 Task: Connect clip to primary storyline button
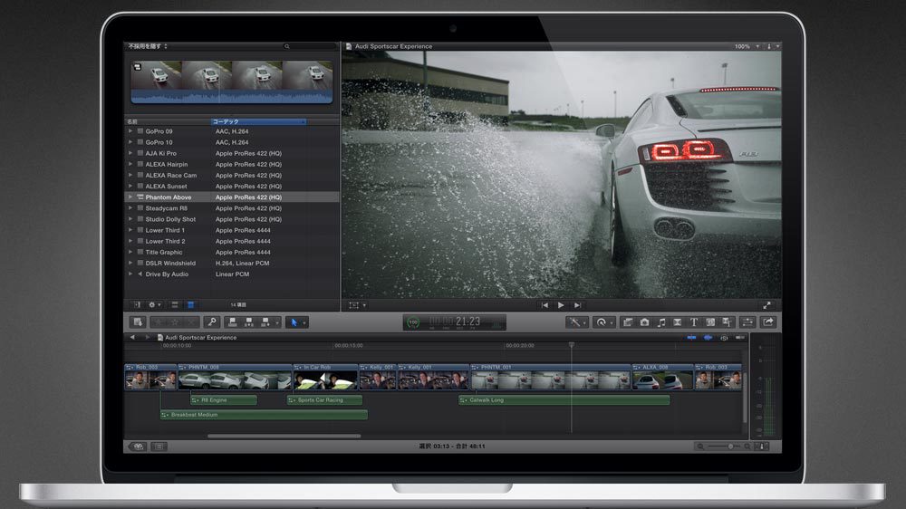(232, 322)
